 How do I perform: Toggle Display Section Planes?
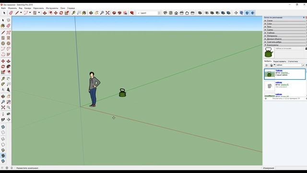[242, 13]
